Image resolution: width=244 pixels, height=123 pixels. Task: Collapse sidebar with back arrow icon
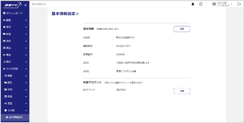pos(26,5)
